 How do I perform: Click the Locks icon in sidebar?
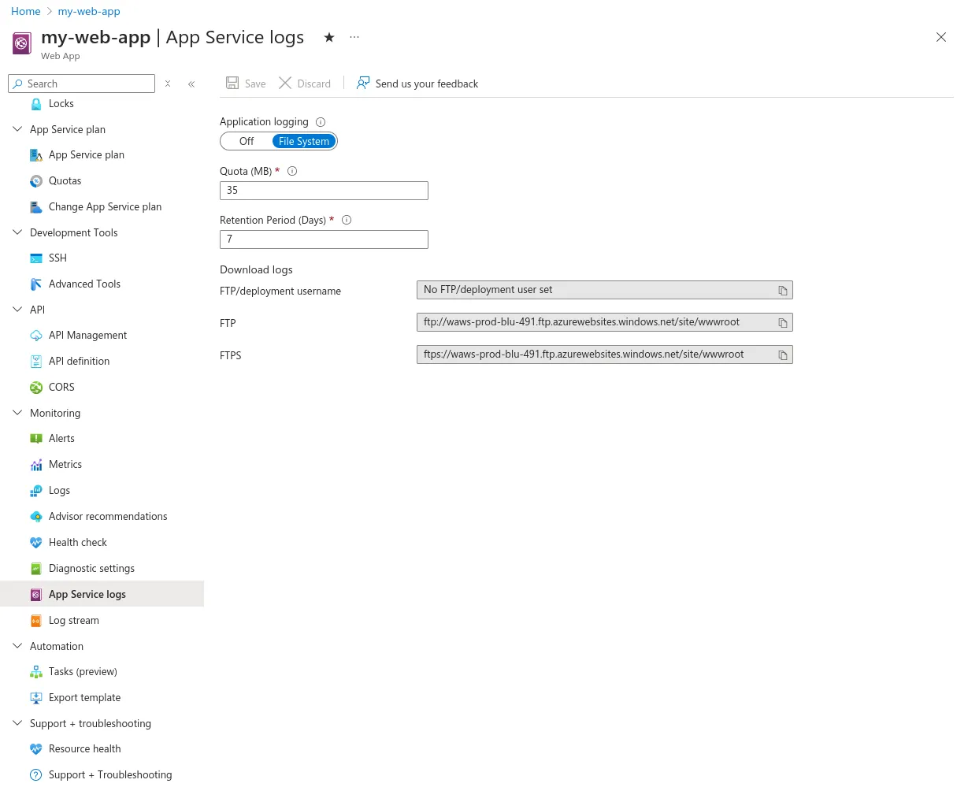click(x=35, y=104)
